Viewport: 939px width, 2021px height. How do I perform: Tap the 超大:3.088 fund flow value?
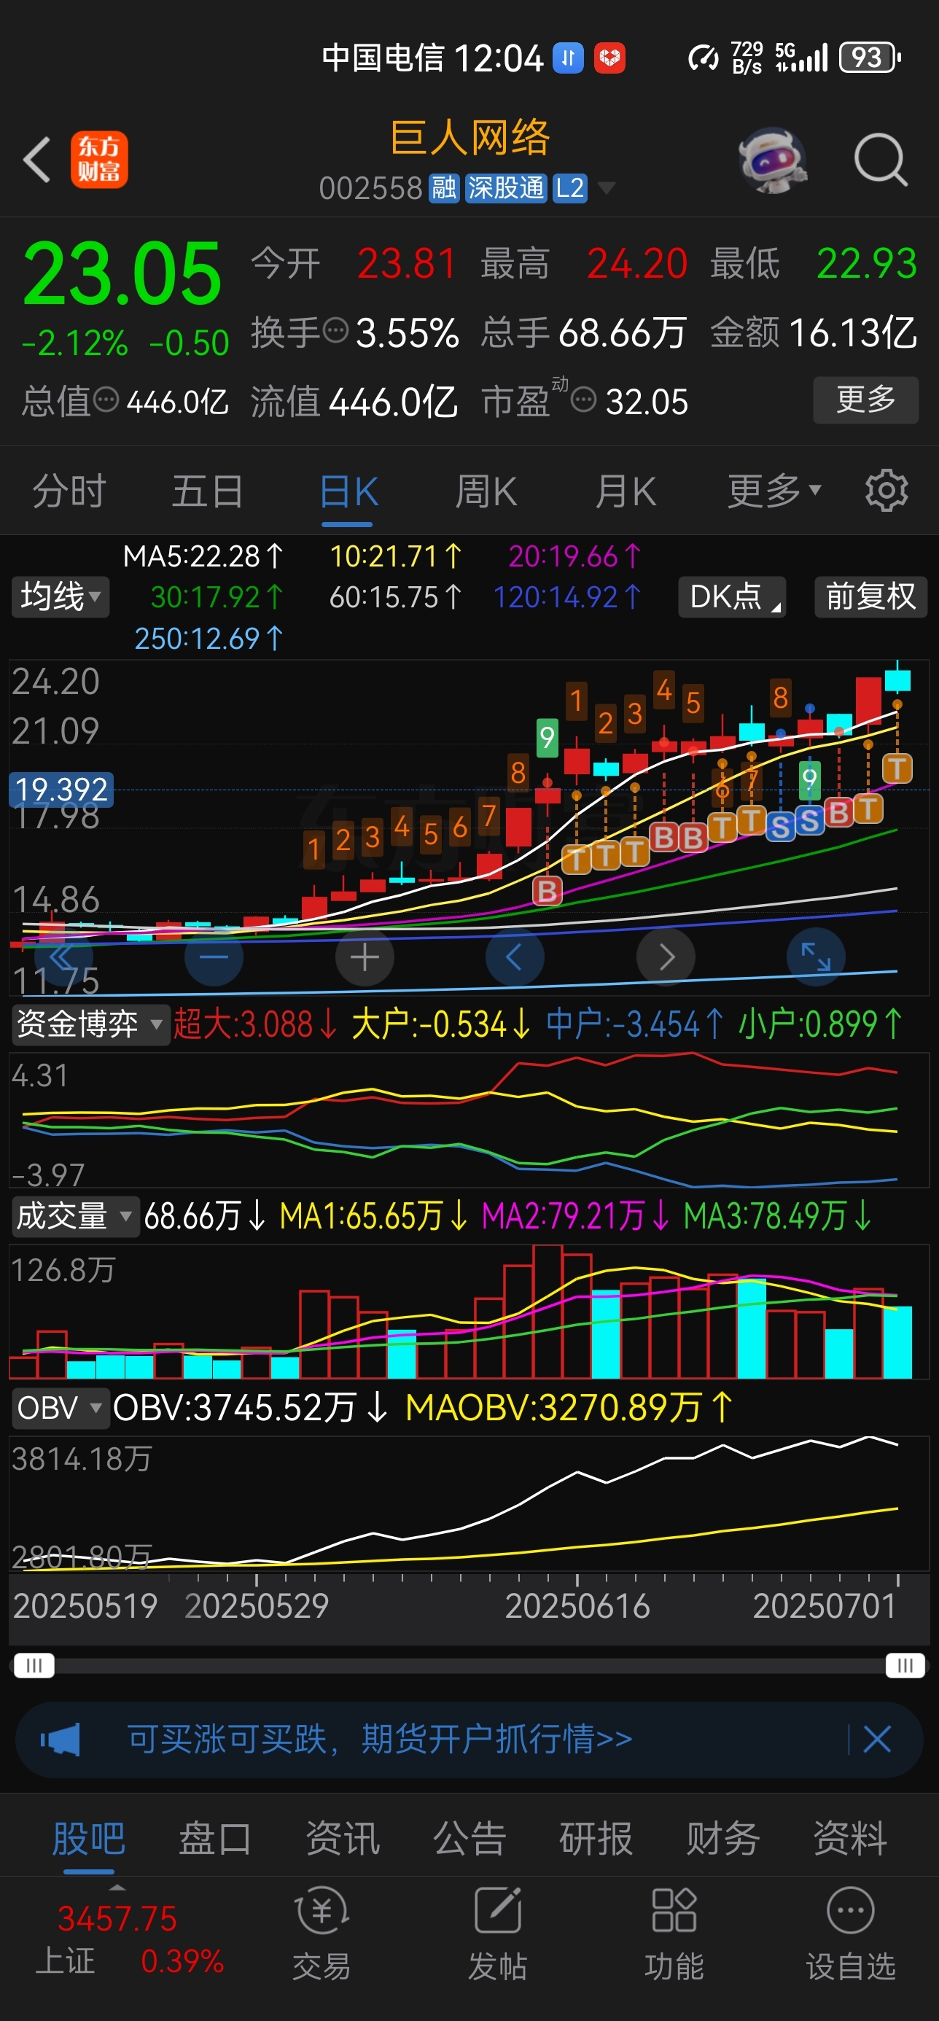254,1024
